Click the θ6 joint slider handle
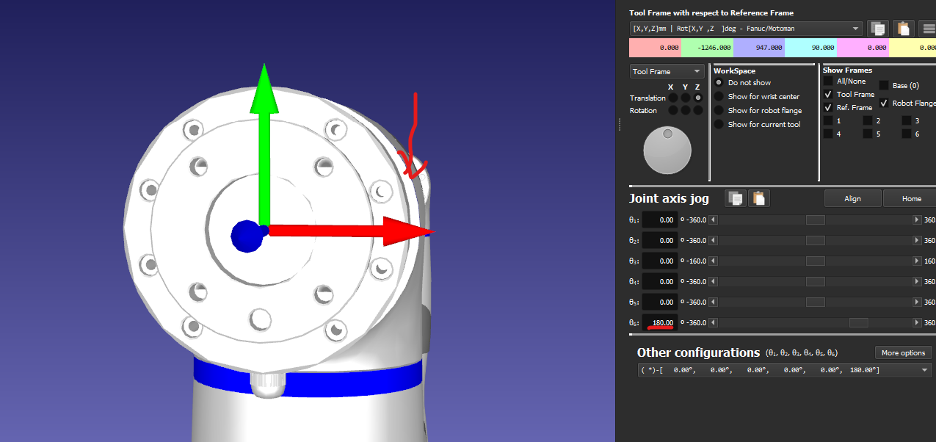936x442 pixels. tap(858, 323)
